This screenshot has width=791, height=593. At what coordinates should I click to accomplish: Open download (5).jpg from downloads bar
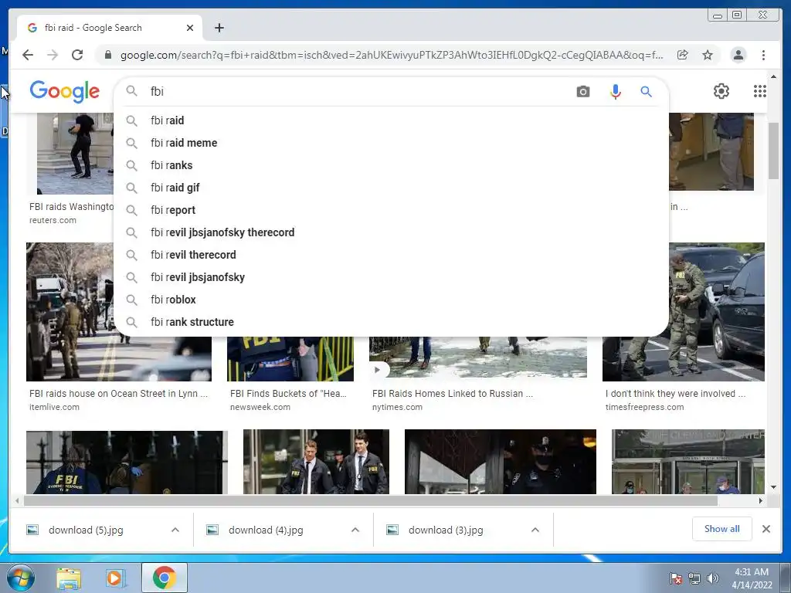[x=86, y=530]
